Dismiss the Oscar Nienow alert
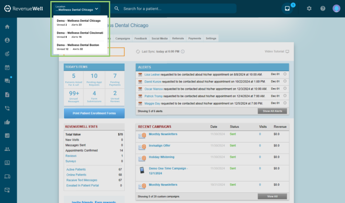The image size is (345, 203). click(x=285, y=89)
